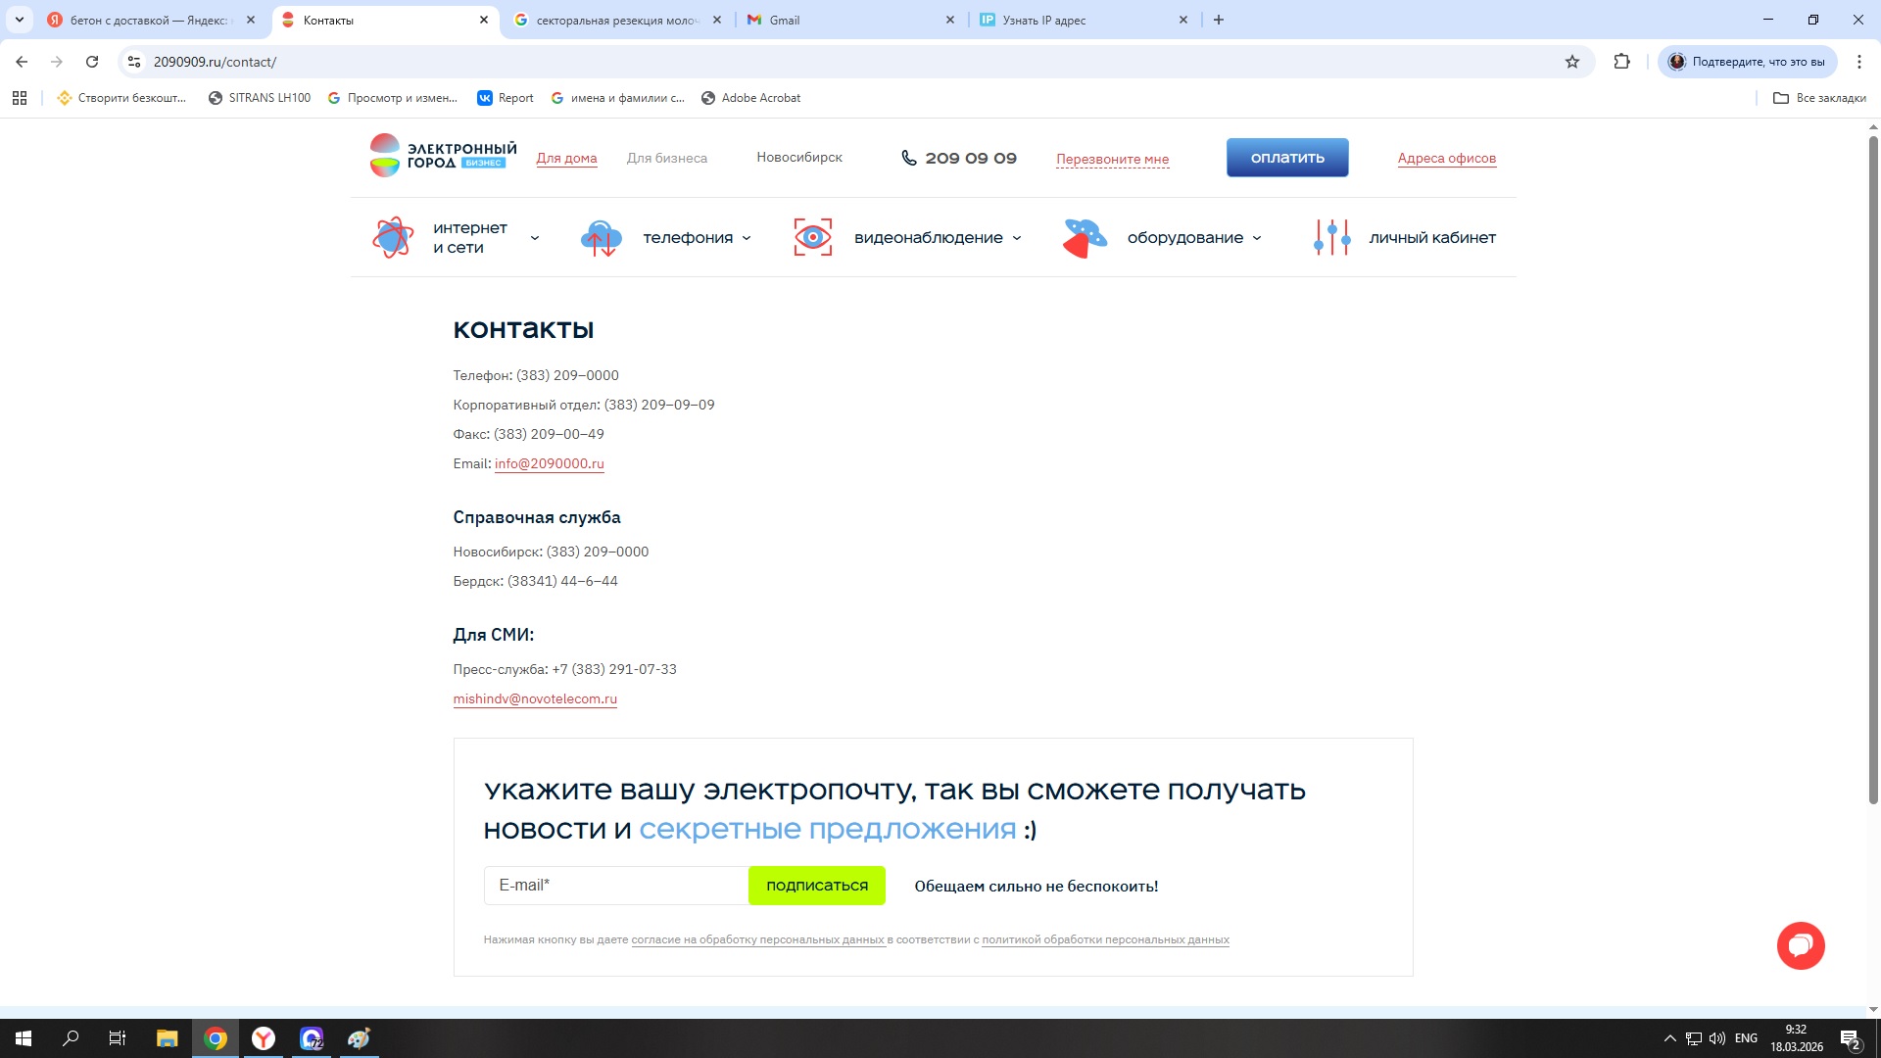Click the sliders icon for personal account
The height and width of the screenshot is (1058, 1881).
1331,237
